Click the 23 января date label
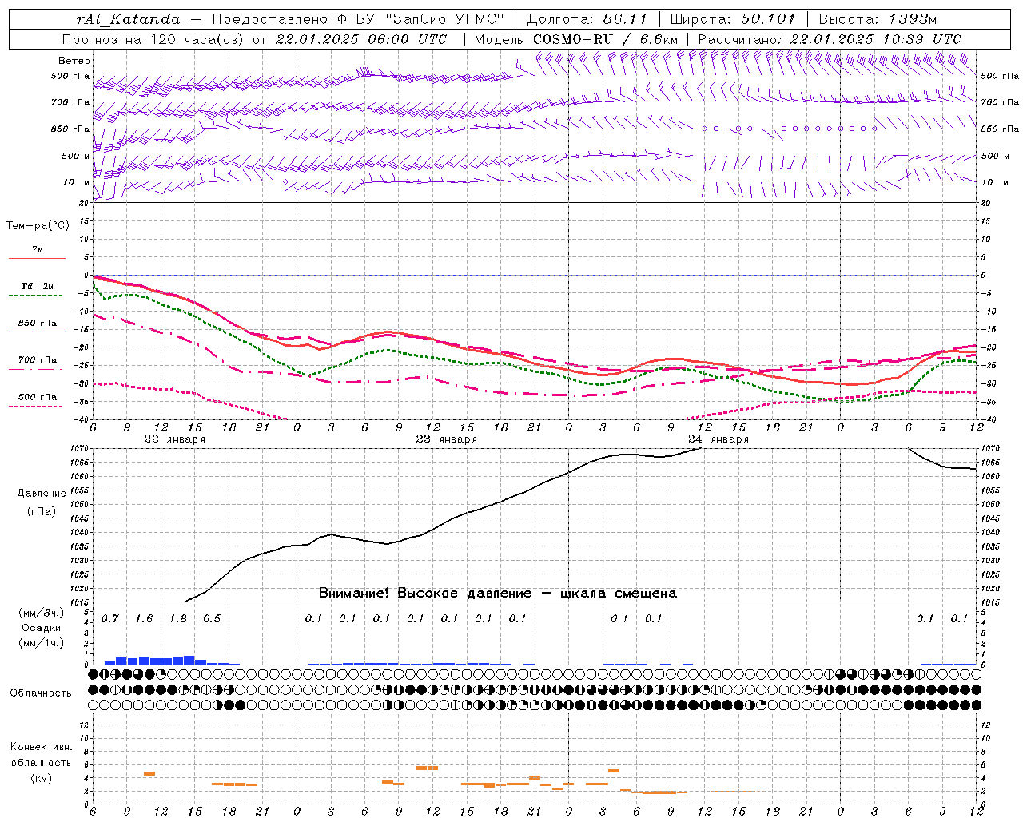The height and width of the screenshot is (818, 1023). coord(447,439)
